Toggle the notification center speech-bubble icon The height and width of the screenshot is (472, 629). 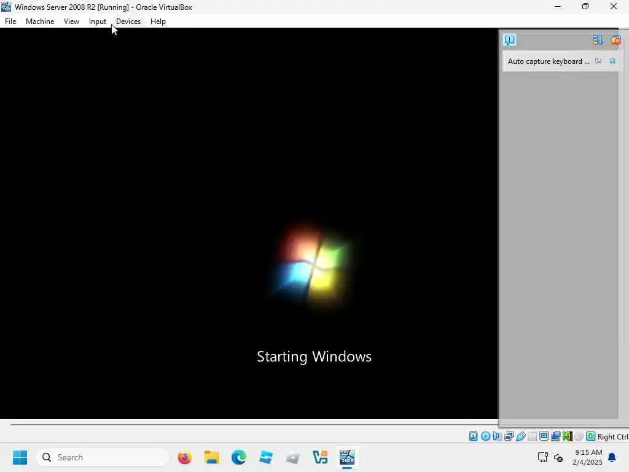(x=509, y=40)
